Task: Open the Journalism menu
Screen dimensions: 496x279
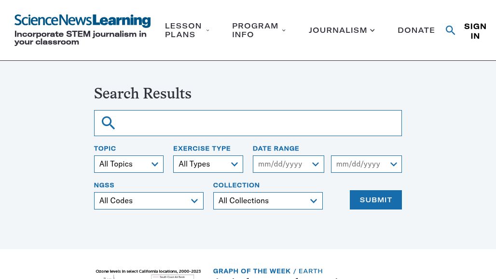Action: coord(338,30)
